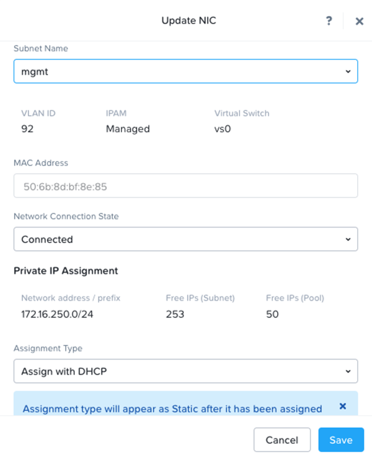
Task: Click the VLAN ID value 92
Action: 27,129
